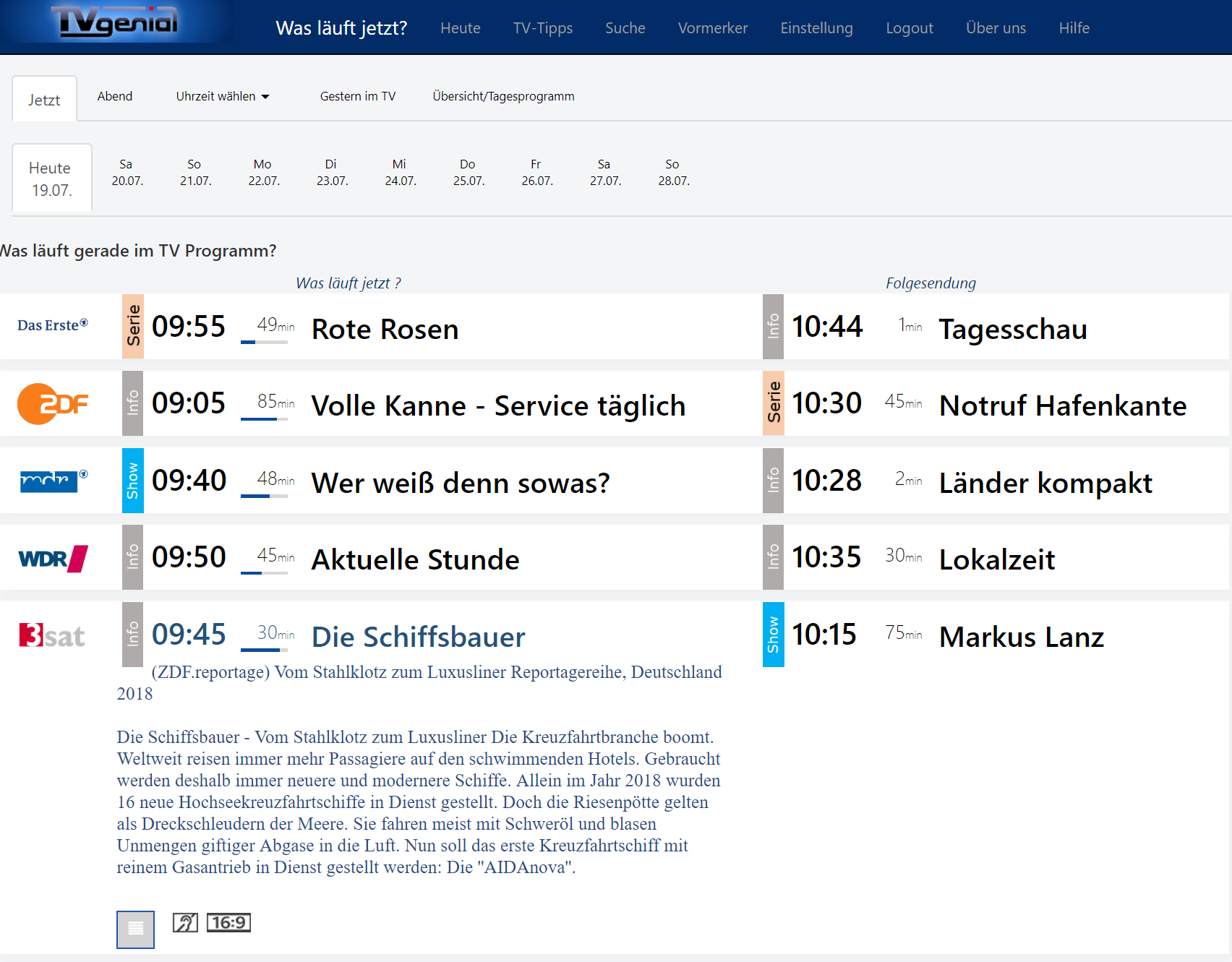Open Vormerker menu item
The image size is (1232, 962).
tap(713, 28)
